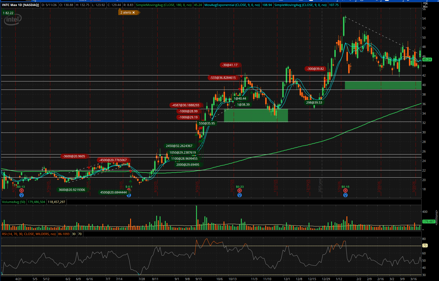Click the SimpleMovingAvg (CLOSE, 9, 0, no) study label
The image size is (439, 281).
coord(300,5)
